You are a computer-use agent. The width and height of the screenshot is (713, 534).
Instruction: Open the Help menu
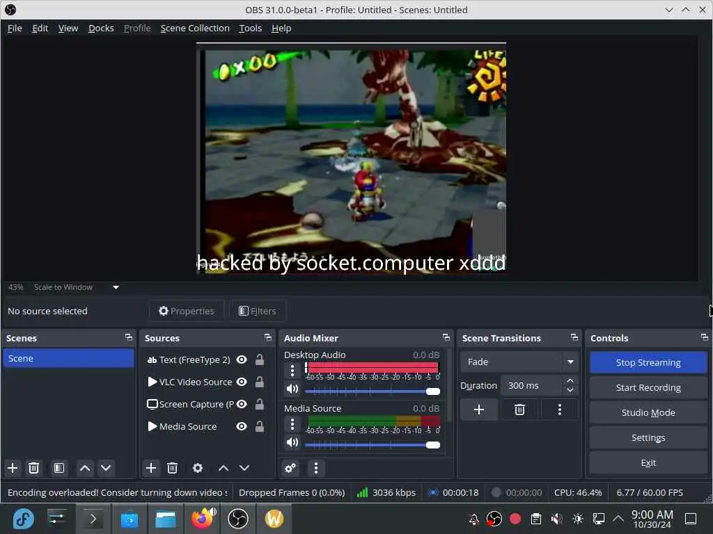pos(281,28)
